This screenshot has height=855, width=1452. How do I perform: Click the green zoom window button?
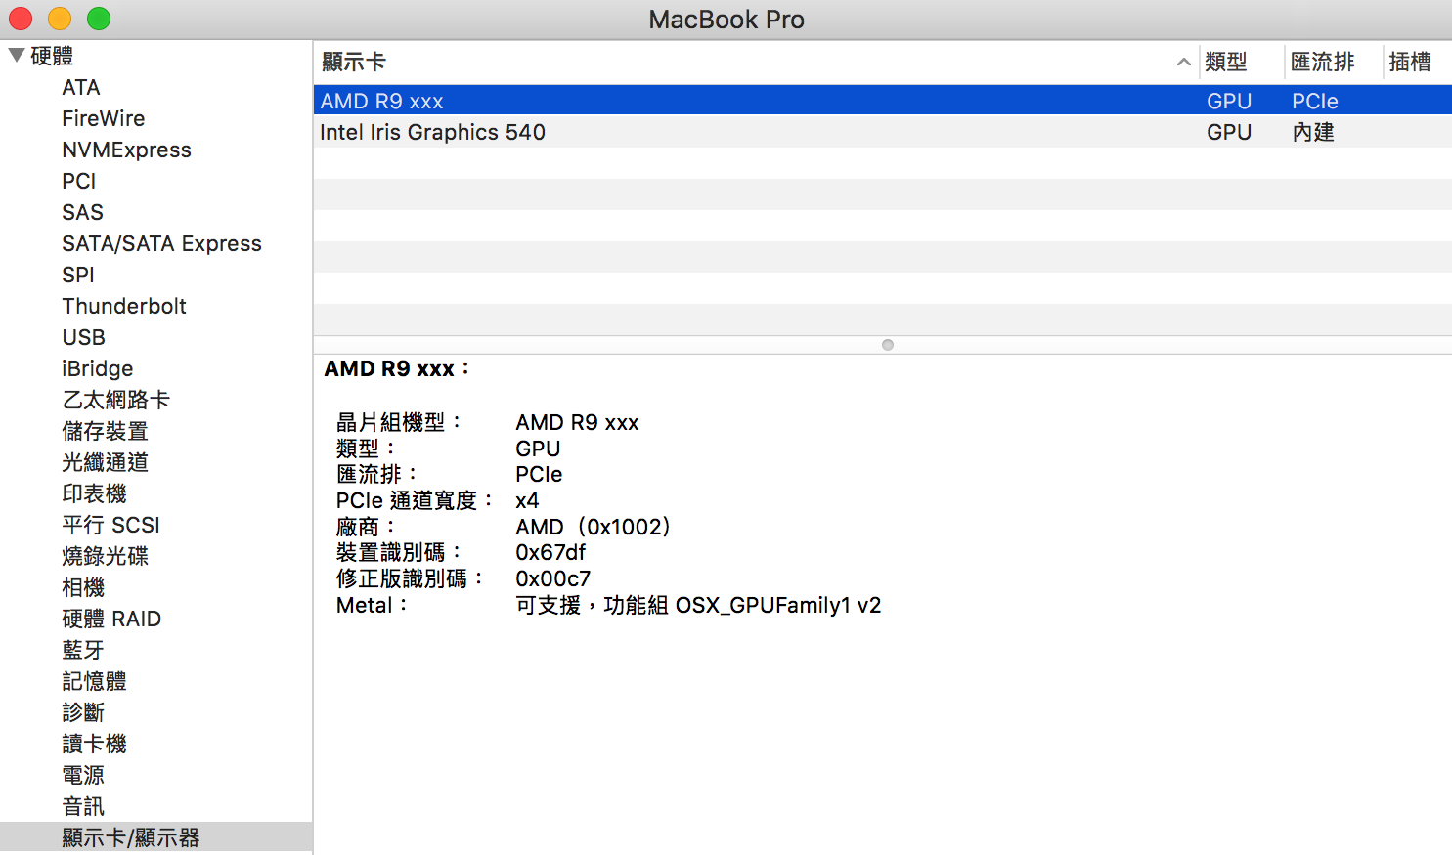tap(99, 19)
